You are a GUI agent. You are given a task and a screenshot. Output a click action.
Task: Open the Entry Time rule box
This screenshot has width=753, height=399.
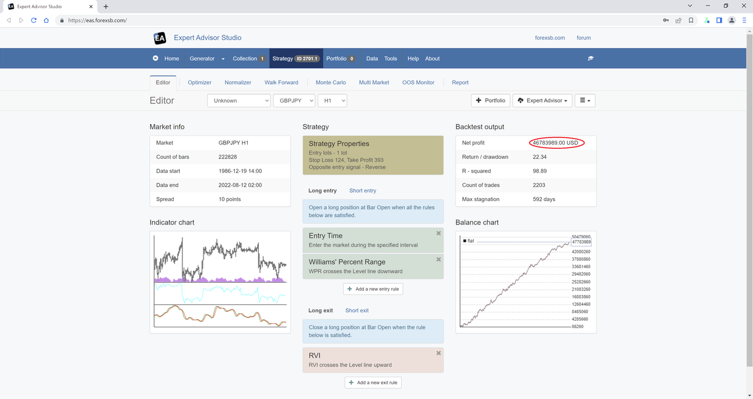point(373,240)
